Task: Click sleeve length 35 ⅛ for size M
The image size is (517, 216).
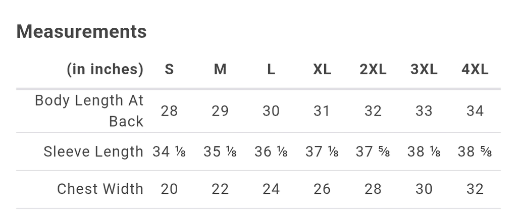Action: click(x=220, y=151)
